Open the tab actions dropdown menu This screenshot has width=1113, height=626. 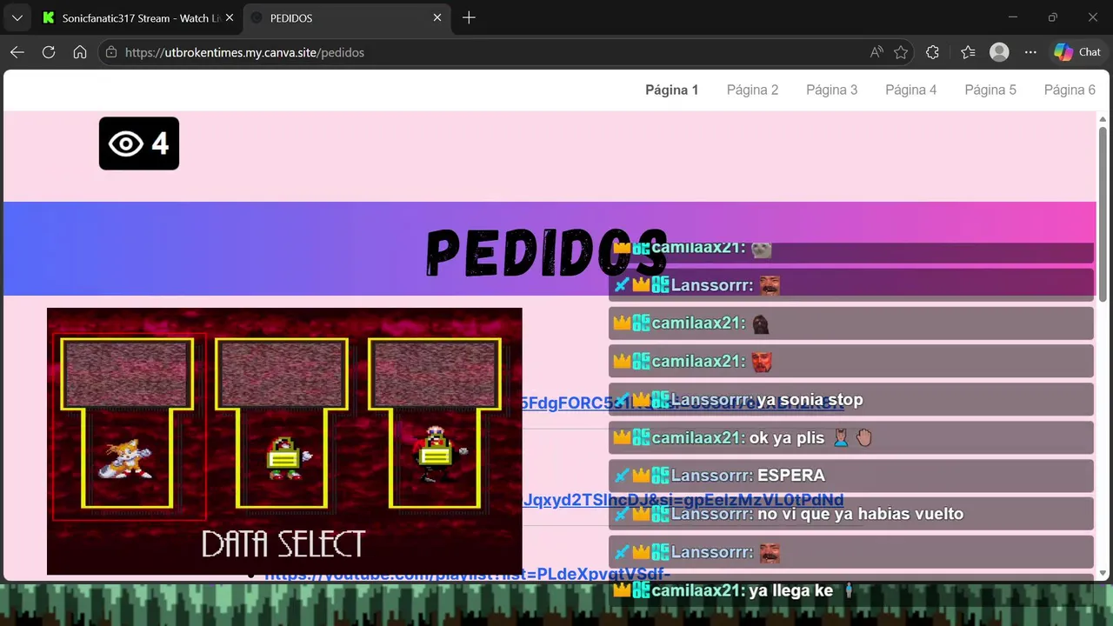click(x=17, y=17)
